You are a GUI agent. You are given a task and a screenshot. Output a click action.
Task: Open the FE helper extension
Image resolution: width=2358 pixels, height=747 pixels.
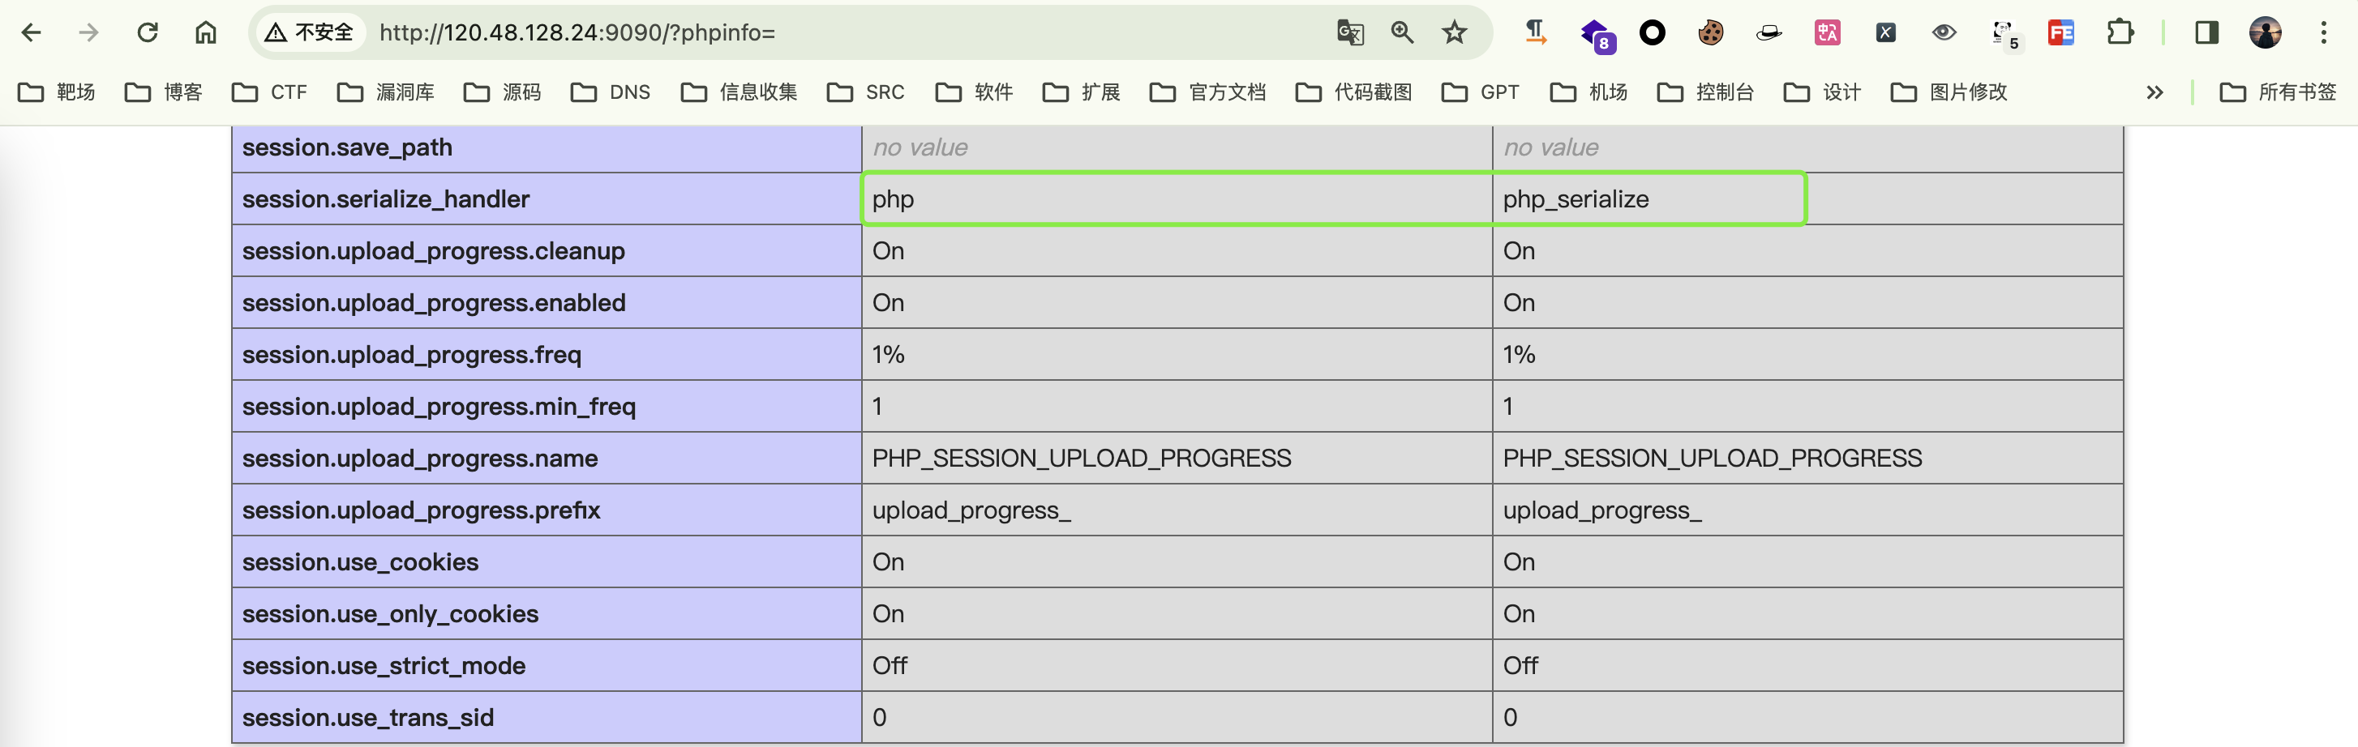tap(2061, 33)
